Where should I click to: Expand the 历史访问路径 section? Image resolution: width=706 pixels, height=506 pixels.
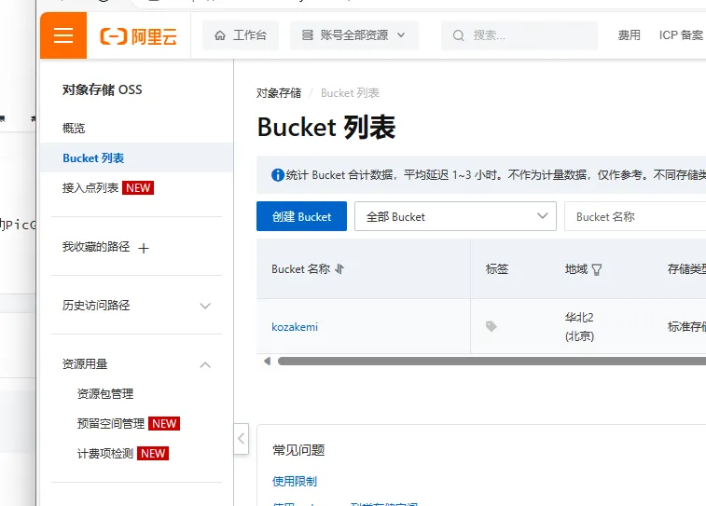205,306
